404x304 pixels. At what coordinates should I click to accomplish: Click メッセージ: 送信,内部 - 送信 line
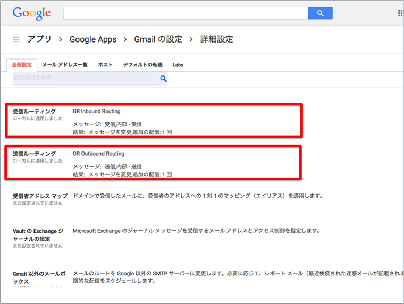point(107,167)
